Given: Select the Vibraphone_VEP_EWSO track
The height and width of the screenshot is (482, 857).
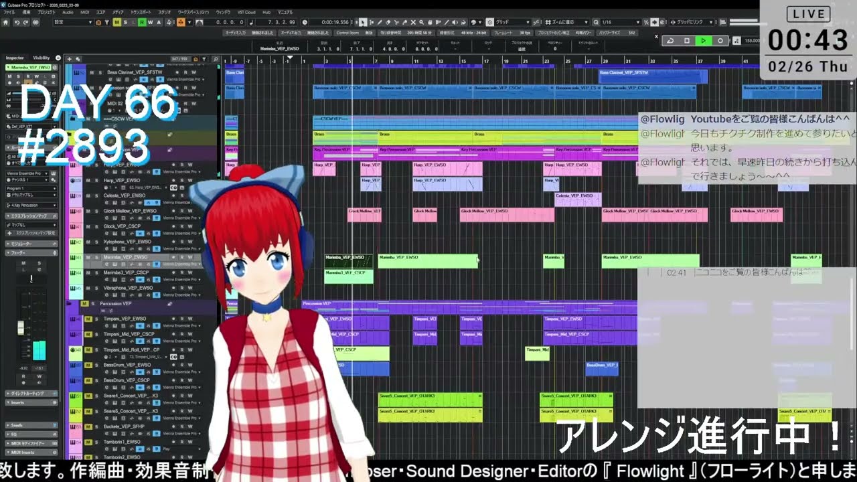Looking at the screenshot, I should click(x=128, y=288).
